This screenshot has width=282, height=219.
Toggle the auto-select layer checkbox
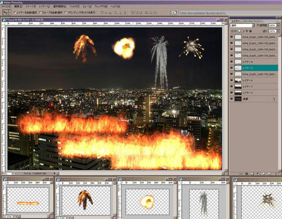pyautogui.click(x=15, y=12)
